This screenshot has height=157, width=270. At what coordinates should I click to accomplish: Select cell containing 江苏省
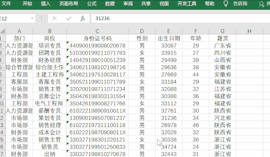(223, 89)
